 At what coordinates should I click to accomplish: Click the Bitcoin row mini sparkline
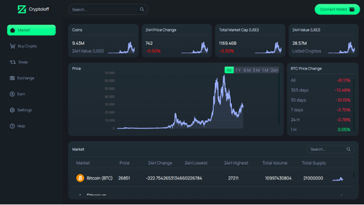point(338,178)
